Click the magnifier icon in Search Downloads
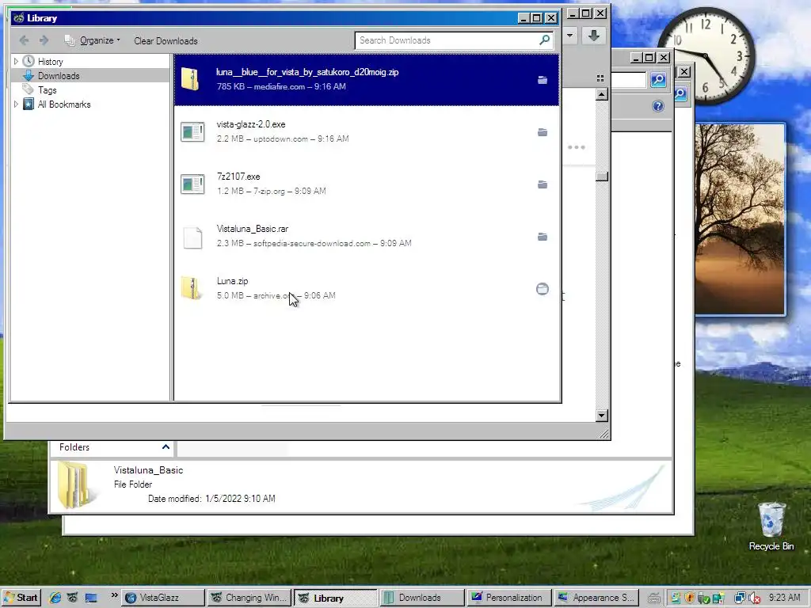The height and width of the screenshot is (608, 811). (545, 40)
